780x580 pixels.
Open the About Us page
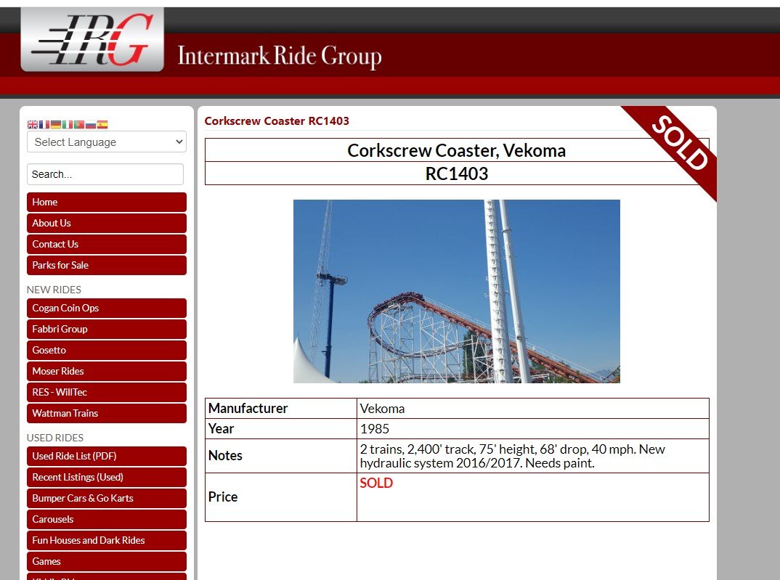(107, 223)
